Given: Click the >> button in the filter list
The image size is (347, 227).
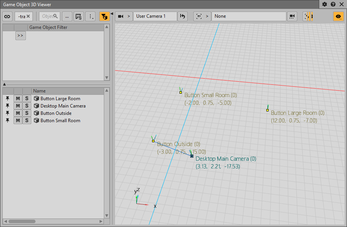Looking at the screenshot, I should pyautogui.click(x=20, y=35).
